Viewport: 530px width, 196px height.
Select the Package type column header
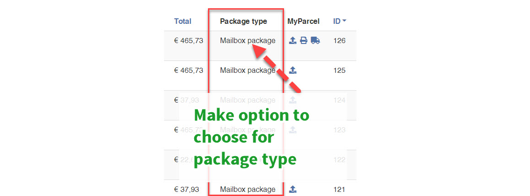[x=243, y=21]
